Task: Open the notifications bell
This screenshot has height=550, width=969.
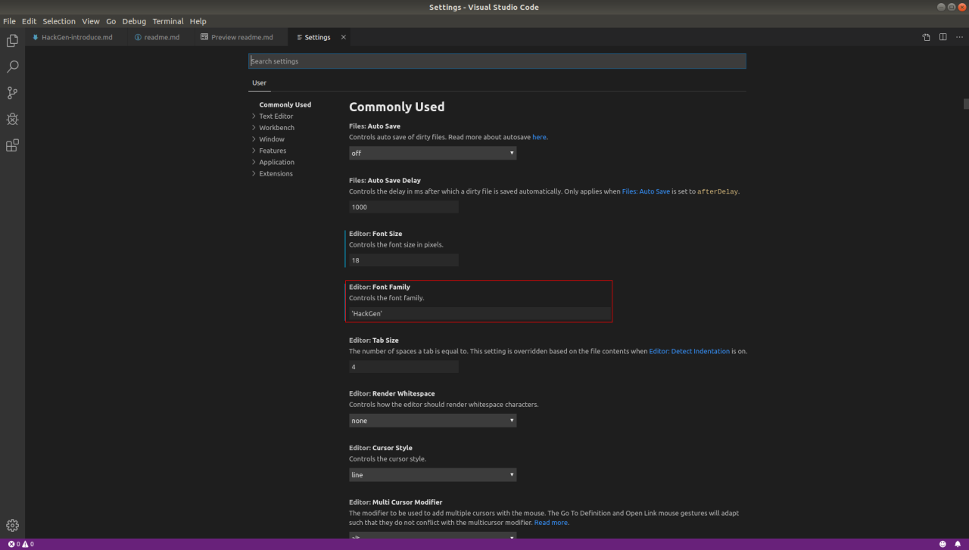Action: 958,544
